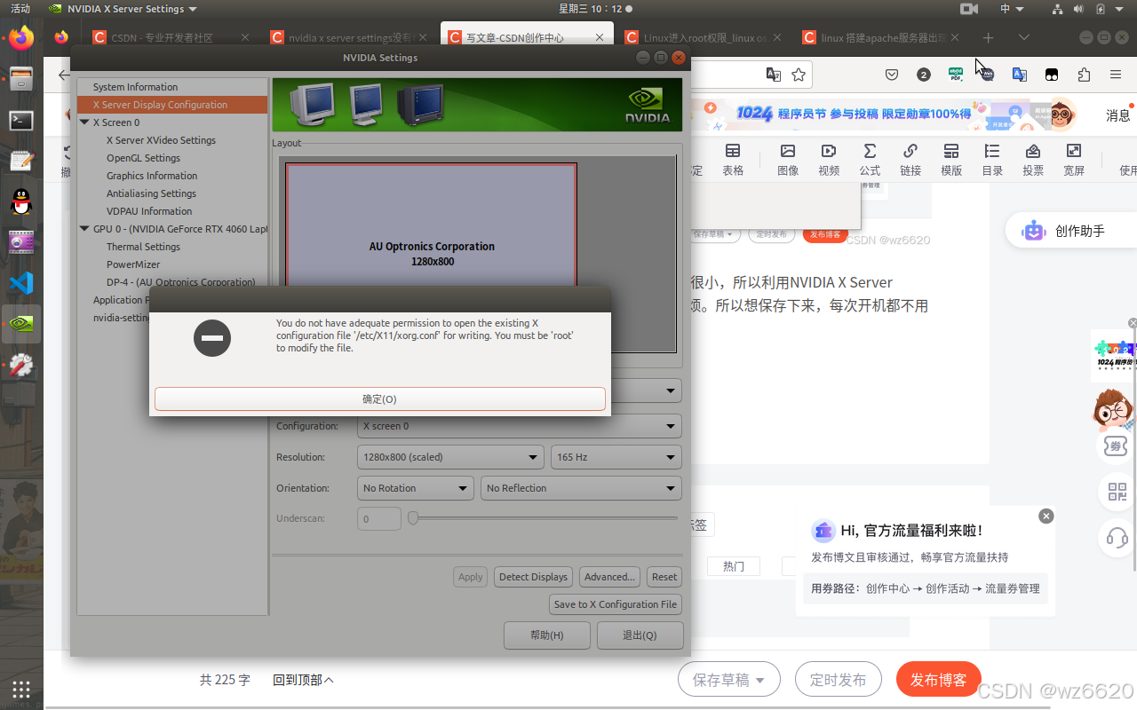Open the Text Editor dock icon
Screen dimensions: 1137x710
[x=21, y=161]
